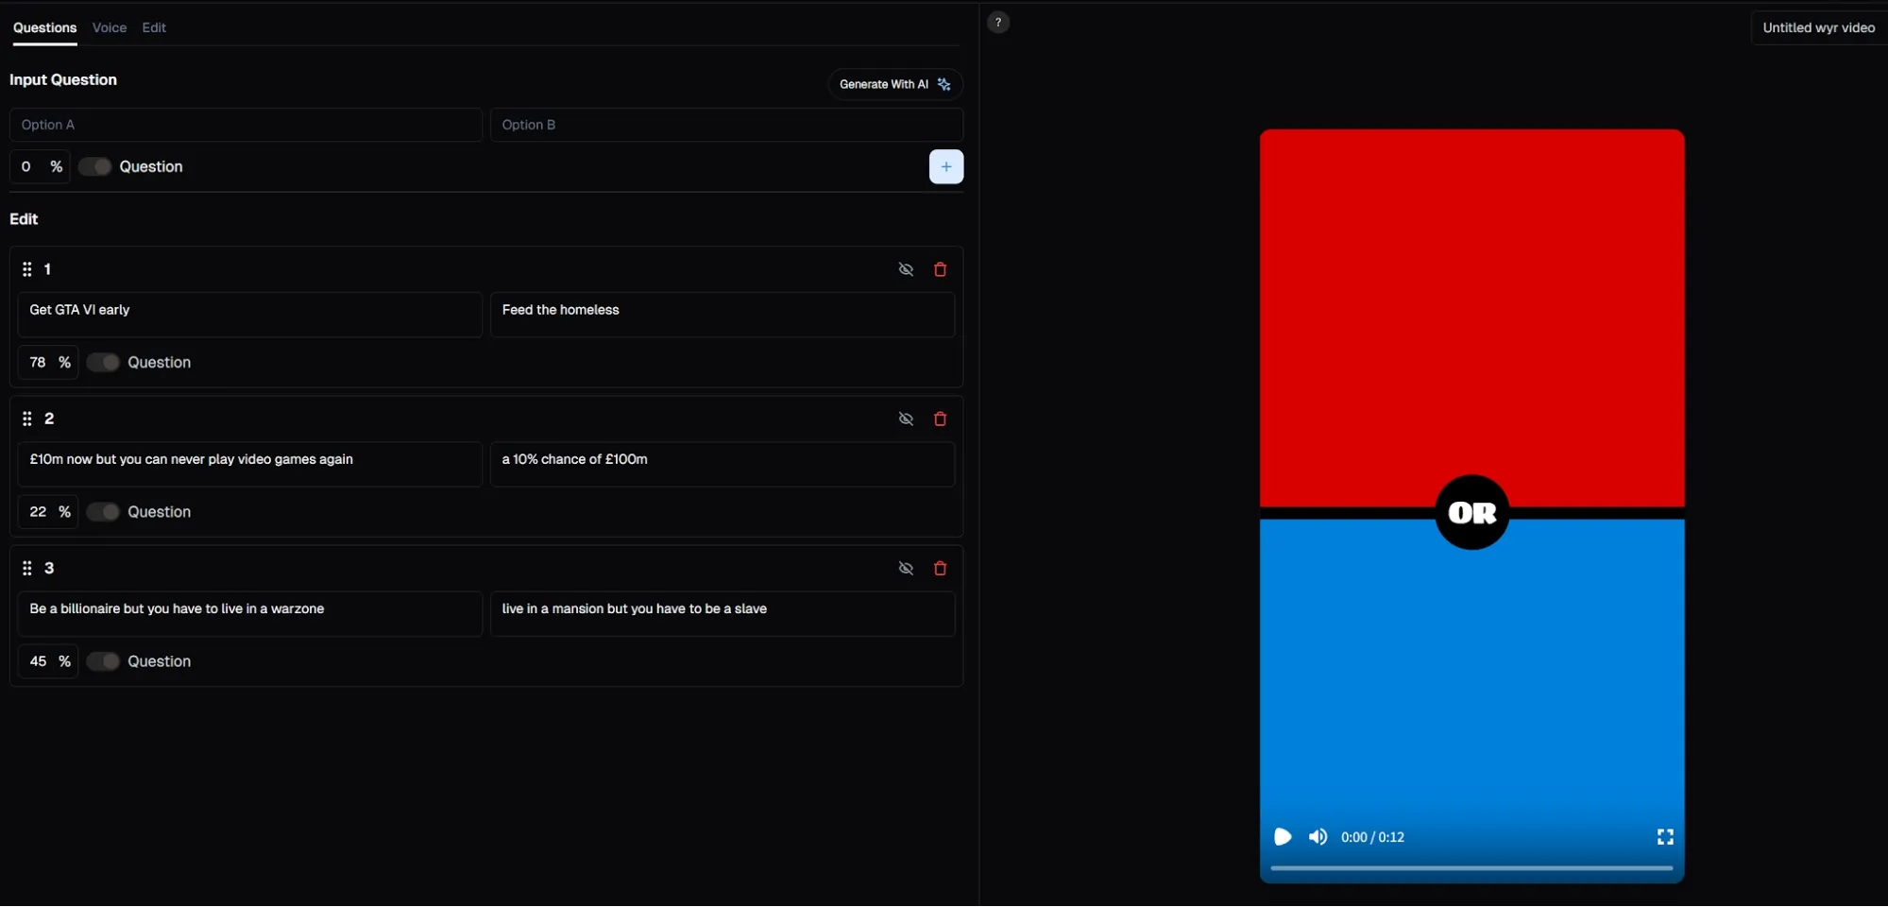
Task: Edit the 'Get GTA VI early' text box
Action: (249, 315)
